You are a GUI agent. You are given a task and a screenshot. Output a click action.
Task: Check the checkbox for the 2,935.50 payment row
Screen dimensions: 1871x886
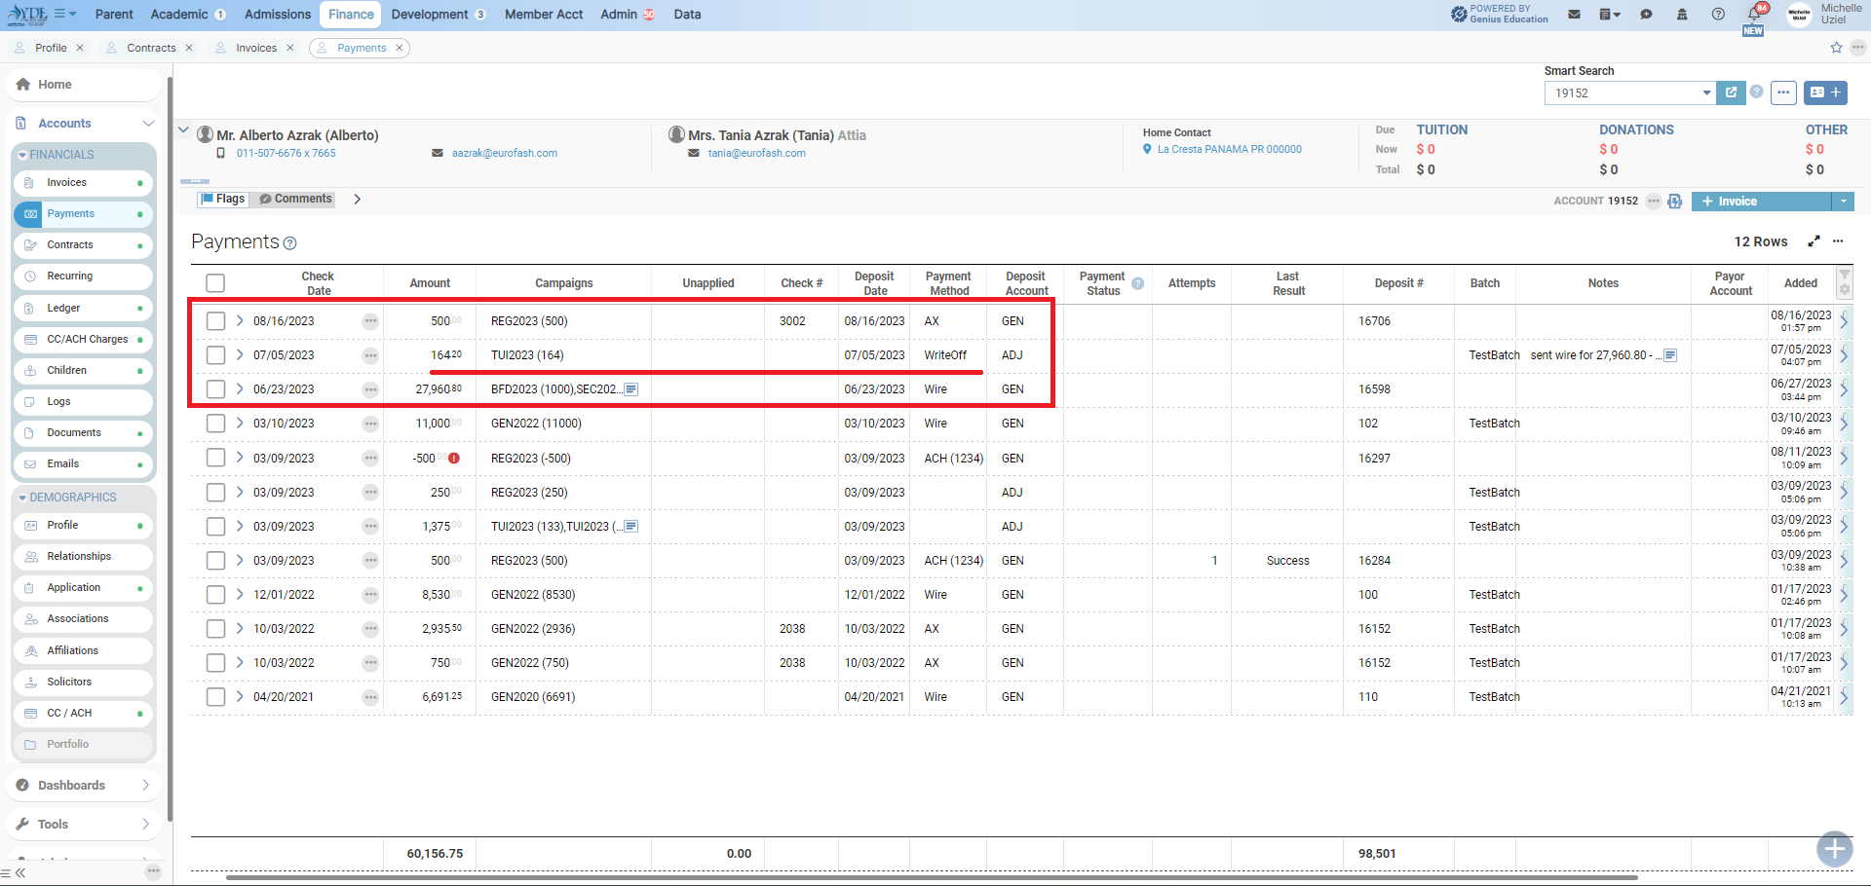coord(215,629)
